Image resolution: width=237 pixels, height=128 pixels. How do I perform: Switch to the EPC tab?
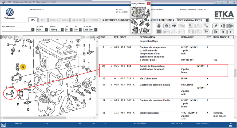coord(33,20)
